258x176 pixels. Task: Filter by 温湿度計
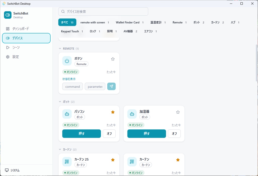(158, 22)
